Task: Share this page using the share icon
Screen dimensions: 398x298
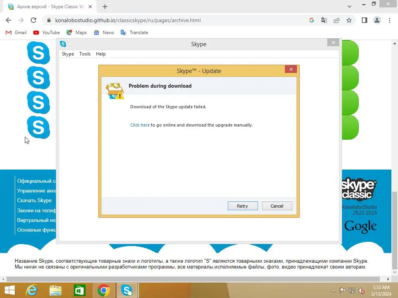Action: tap(337, 20)
